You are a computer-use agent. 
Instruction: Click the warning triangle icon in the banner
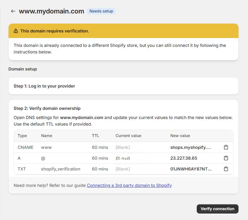tap(16, 31)
